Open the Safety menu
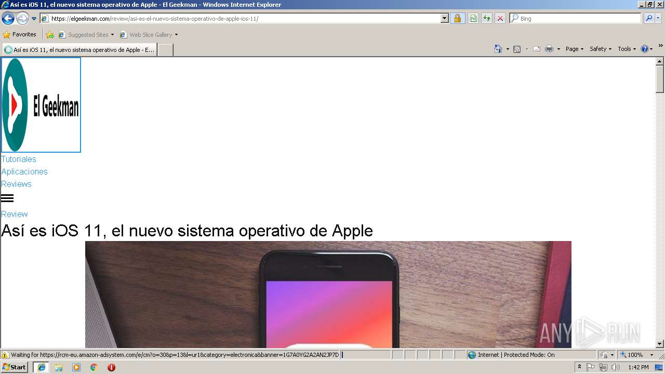Image resolution: width=665 pixels, height=374 pixels. pyautogui.click(x=601, y=49)
